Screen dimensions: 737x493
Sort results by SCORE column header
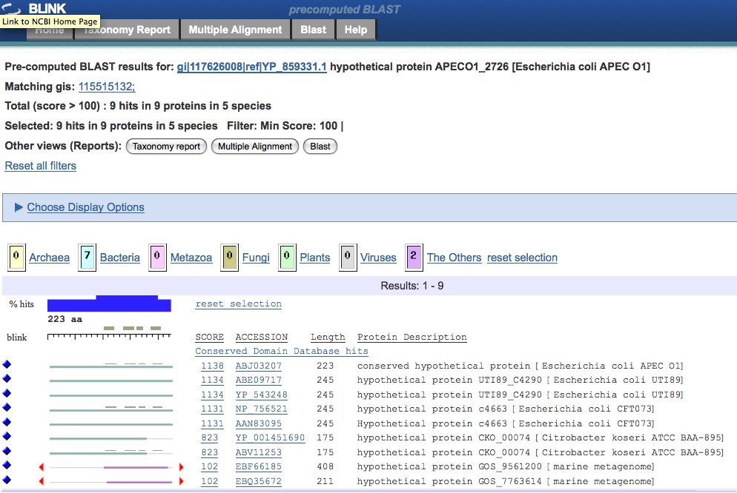click(x=209, y=337)
